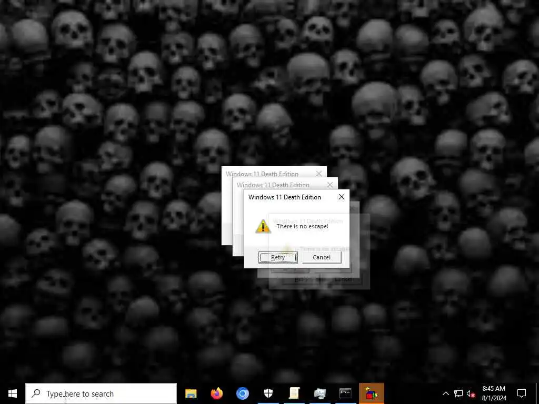Image resolution: width=539 pixels, height=404 pixels.
Task: Open the blue circular browser taskbar icon
Action: (x=242, y=393)
